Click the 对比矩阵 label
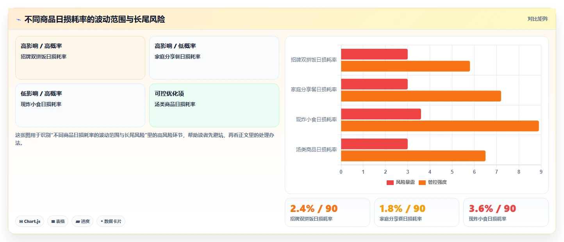The width and height of the screenshot is (564, 242). (537, 19)
